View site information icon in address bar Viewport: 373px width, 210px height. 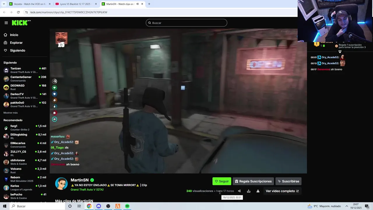27,12
